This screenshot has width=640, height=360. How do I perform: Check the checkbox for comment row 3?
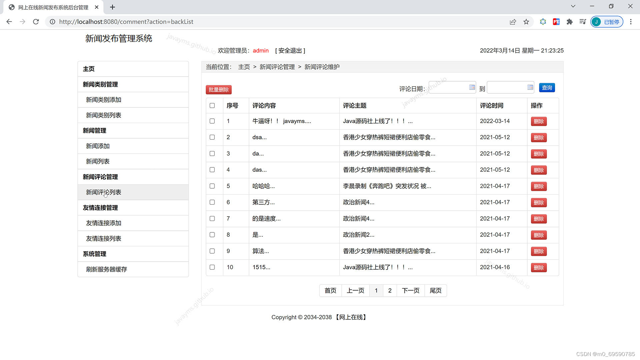pos(212,153)
